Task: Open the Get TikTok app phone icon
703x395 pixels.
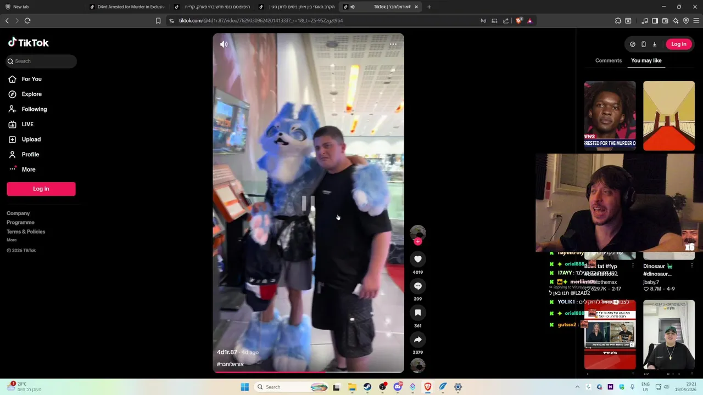Action: click(x=644, y=44)
